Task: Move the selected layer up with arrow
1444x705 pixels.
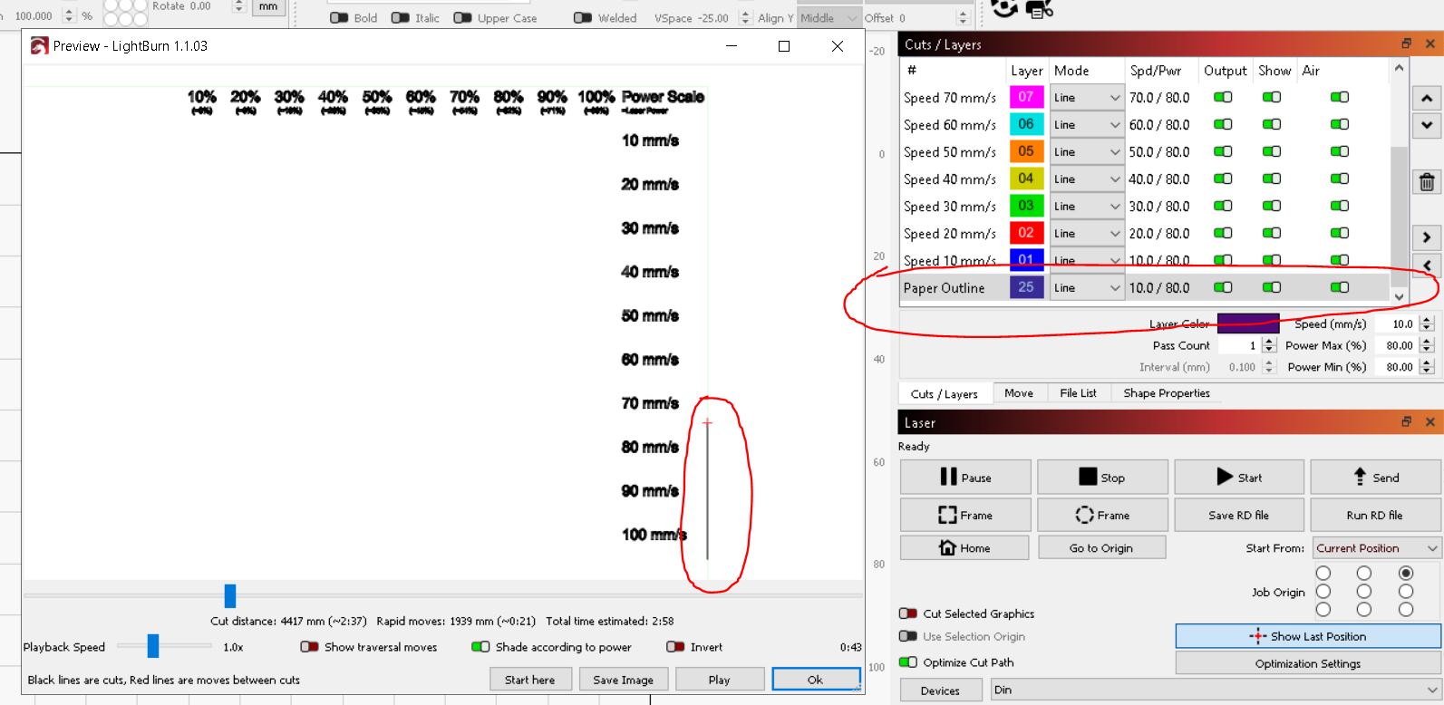Action: click(x=1426, y=98)
